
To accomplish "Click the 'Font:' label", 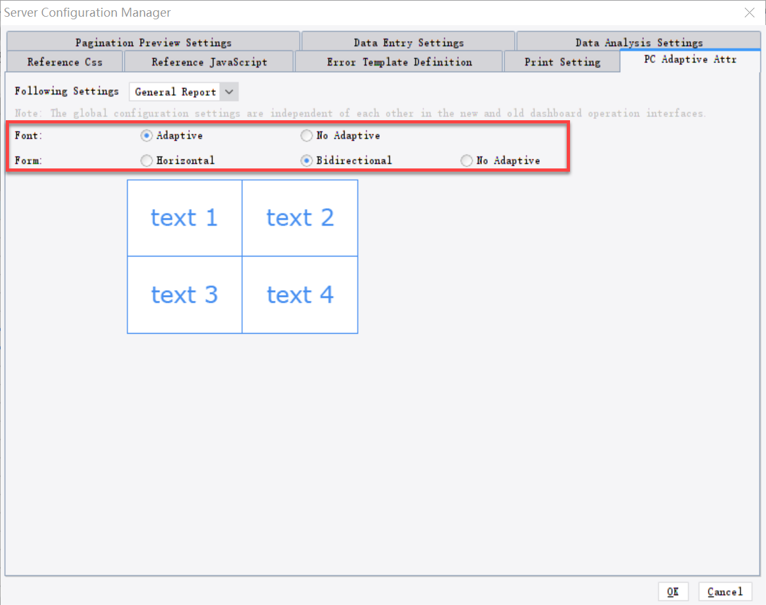I will click(x=28, y=136).
